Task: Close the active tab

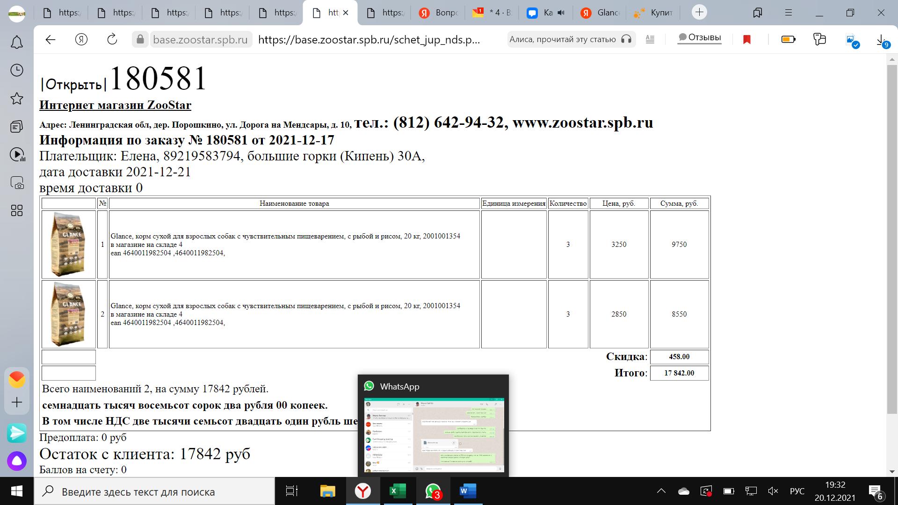Action: tap(346, 13)
